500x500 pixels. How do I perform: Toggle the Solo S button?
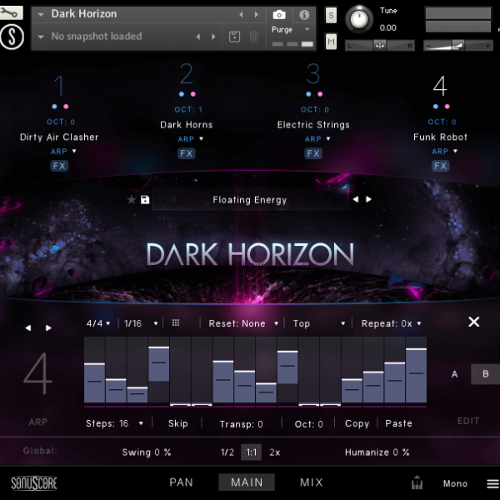pyautogui.click(x=331, y=15)
